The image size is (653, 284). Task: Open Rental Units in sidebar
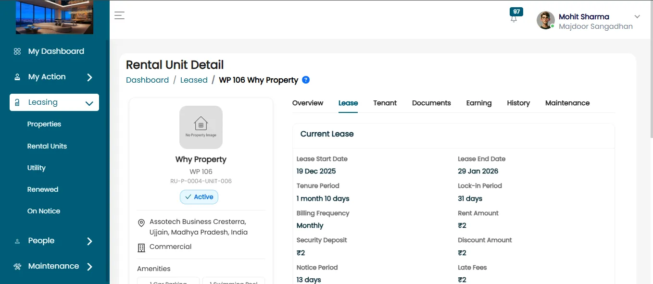coord(47,146)
